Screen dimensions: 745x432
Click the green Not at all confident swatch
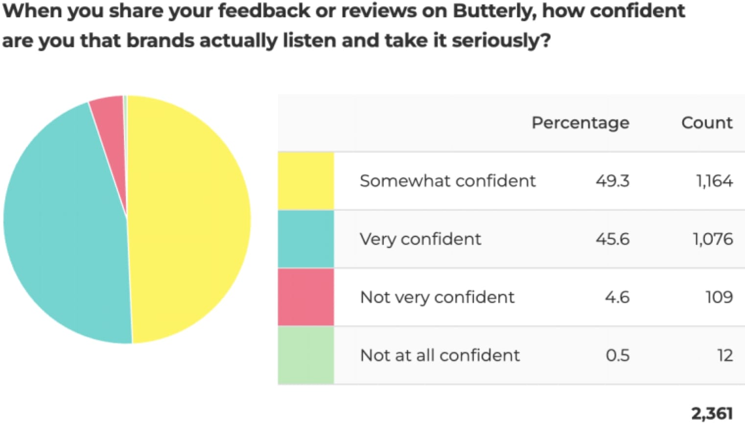point(306,355)
